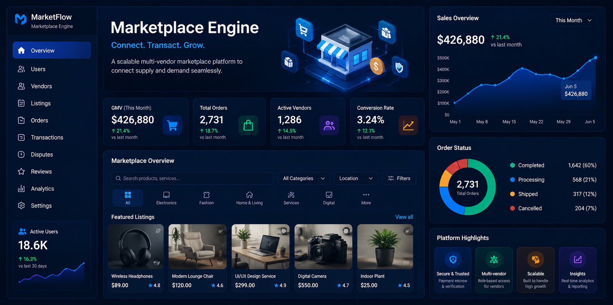The image size is (613, 305).
Task: Toggle favorite on Indoor Plant card
Action: [x=407, y=231]
